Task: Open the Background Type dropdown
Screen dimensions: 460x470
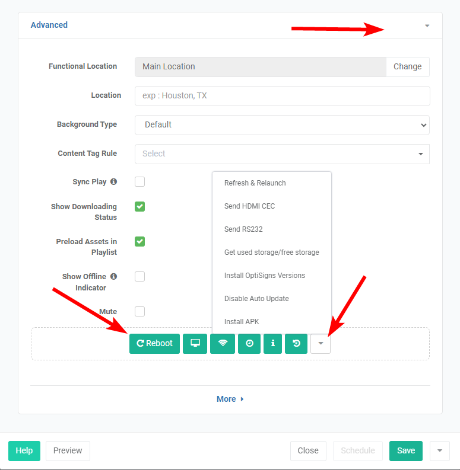Action: [283, 125]
